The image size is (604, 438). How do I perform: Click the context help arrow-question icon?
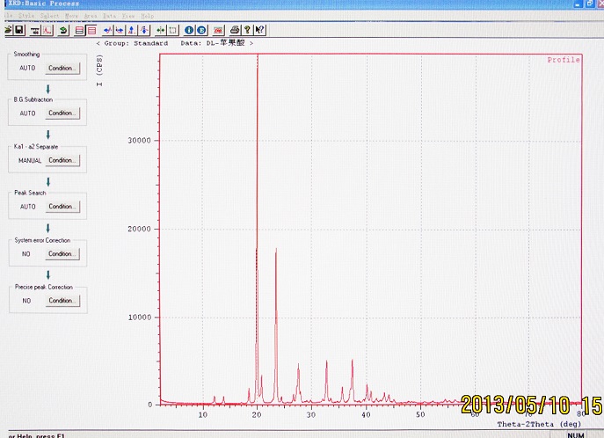pyautogui.click(x=259, y=30)
